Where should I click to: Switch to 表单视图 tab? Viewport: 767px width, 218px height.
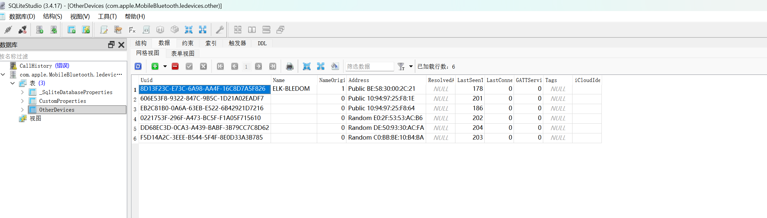[183, 53]
